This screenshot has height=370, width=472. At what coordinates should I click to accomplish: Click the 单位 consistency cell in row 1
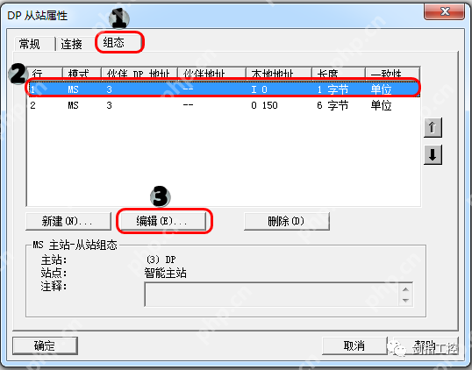(x=381, y=89)
